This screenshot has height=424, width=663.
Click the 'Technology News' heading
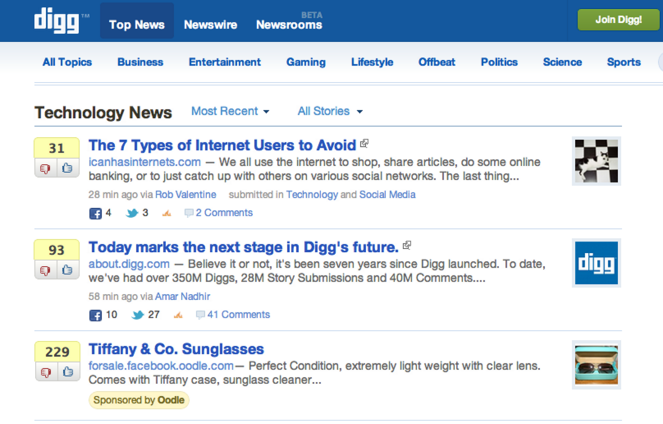103,112
